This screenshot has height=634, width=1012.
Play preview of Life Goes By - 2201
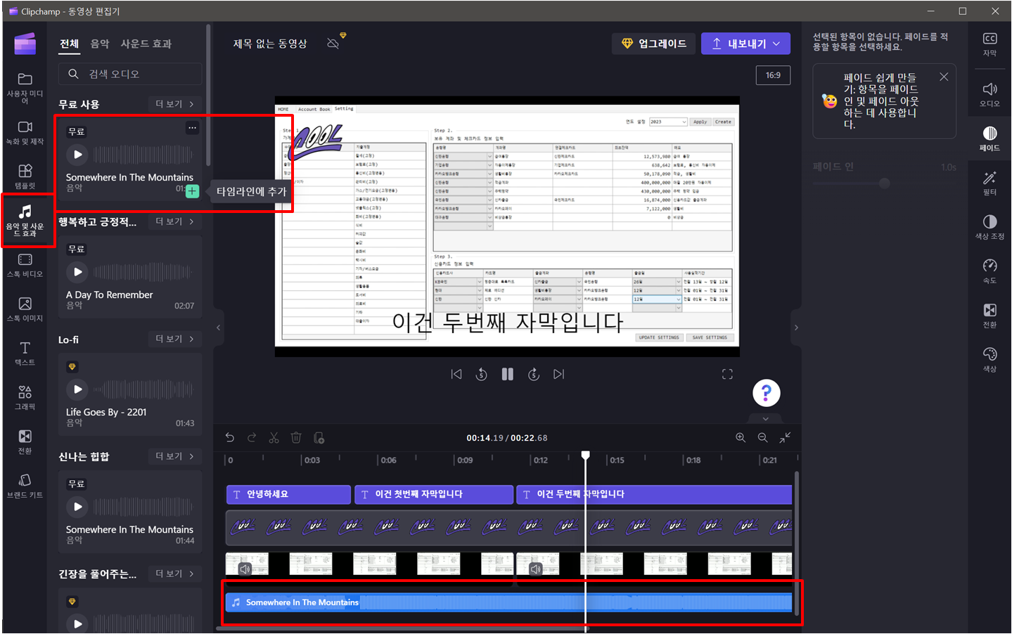pyautogui.click(x=78, y=389)
